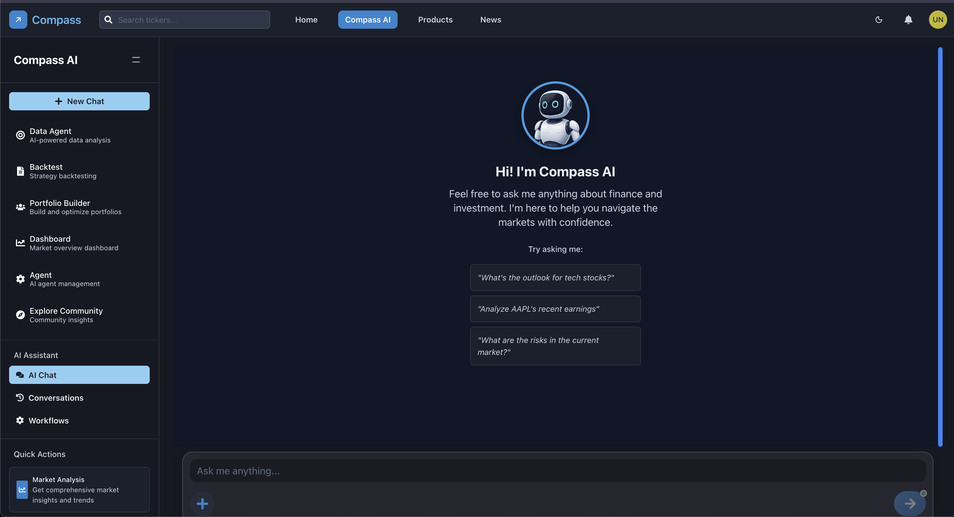Image resolution: width=954 pixels, height=517 pixels.
Task: Open the Workflows panel
Action: pos(48,420)
